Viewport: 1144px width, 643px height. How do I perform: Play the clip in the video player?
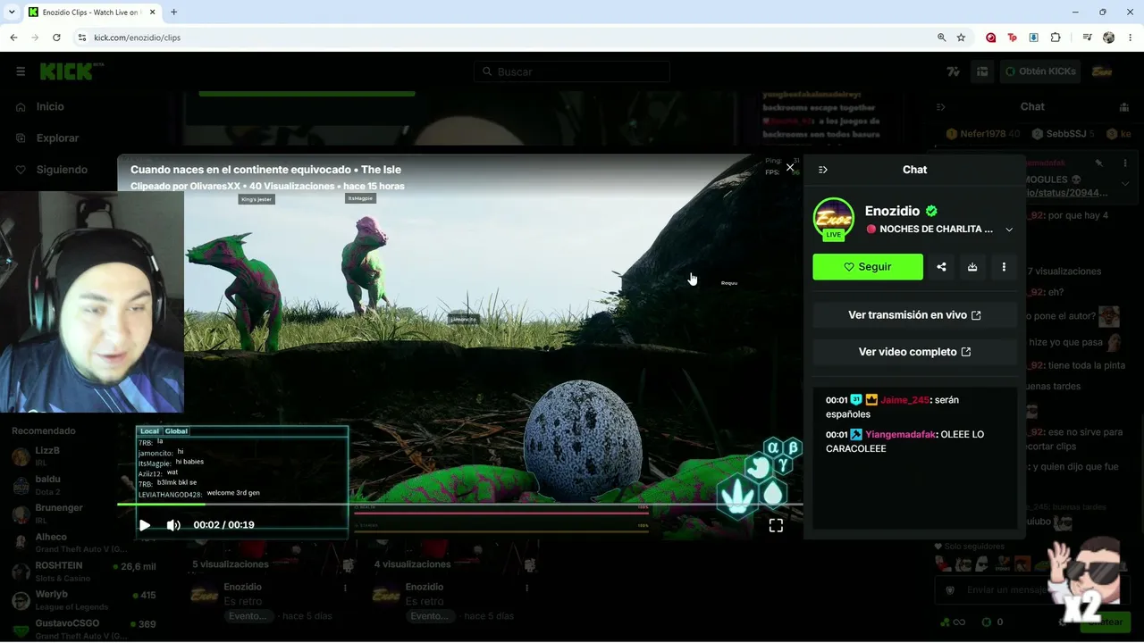tap(145, 525)
